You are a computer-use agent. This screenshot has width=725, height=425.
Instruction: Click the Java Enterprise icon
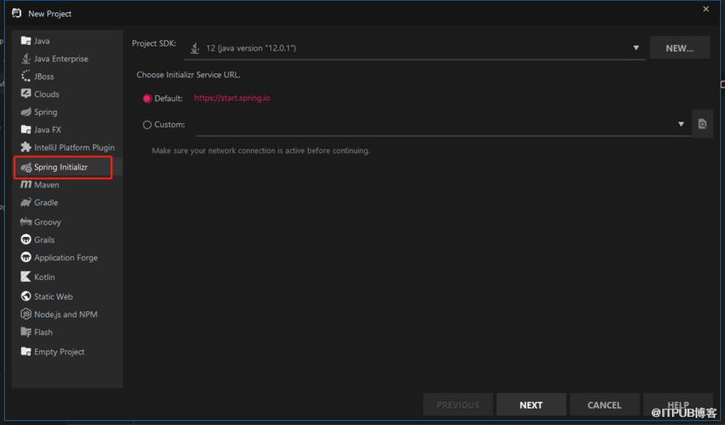26,59
